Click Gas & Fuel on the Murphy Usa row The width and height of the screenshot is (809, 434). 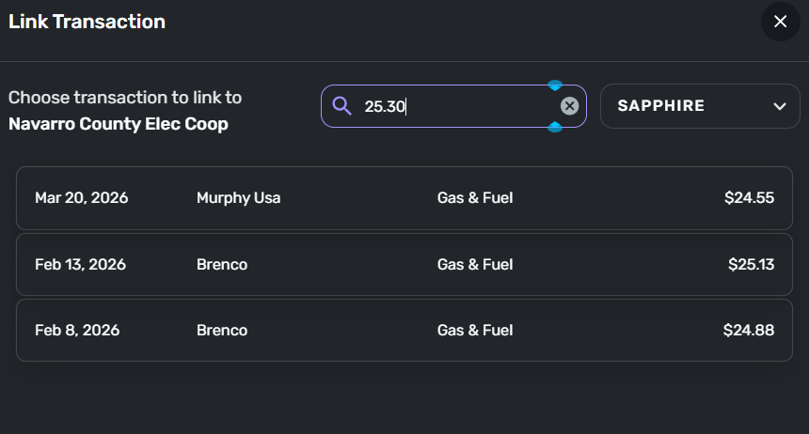tap(475, 198)
